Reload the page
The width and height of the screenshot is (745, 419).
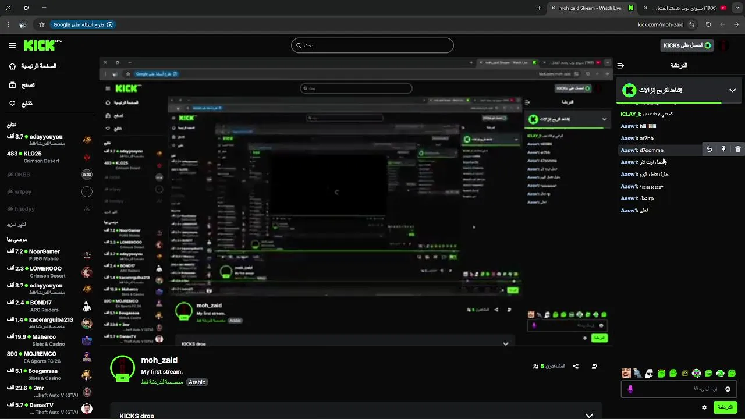click(x=708, y=24)
